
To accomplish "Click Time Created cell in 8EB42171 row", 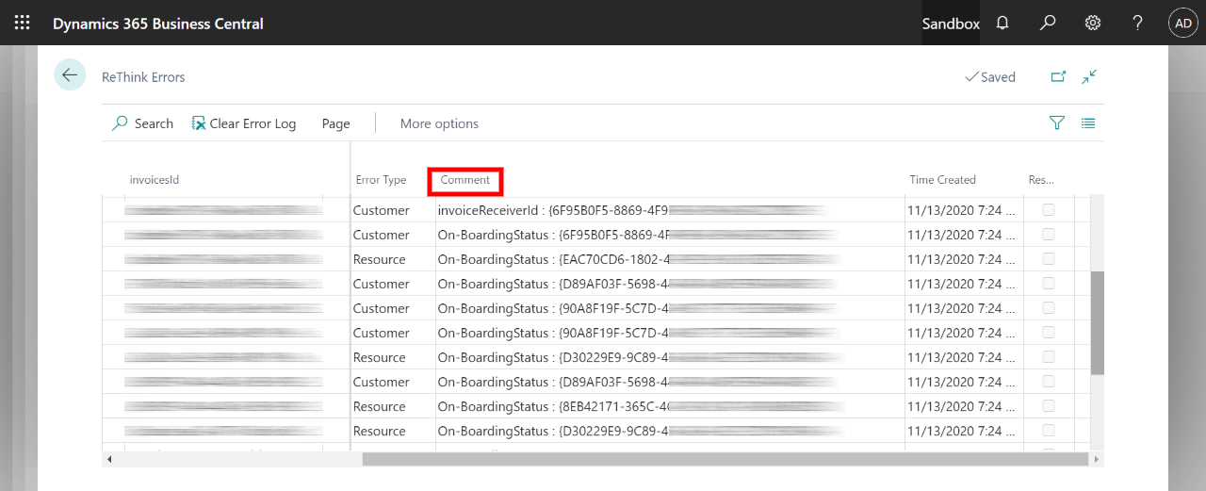I will (963, 406).
